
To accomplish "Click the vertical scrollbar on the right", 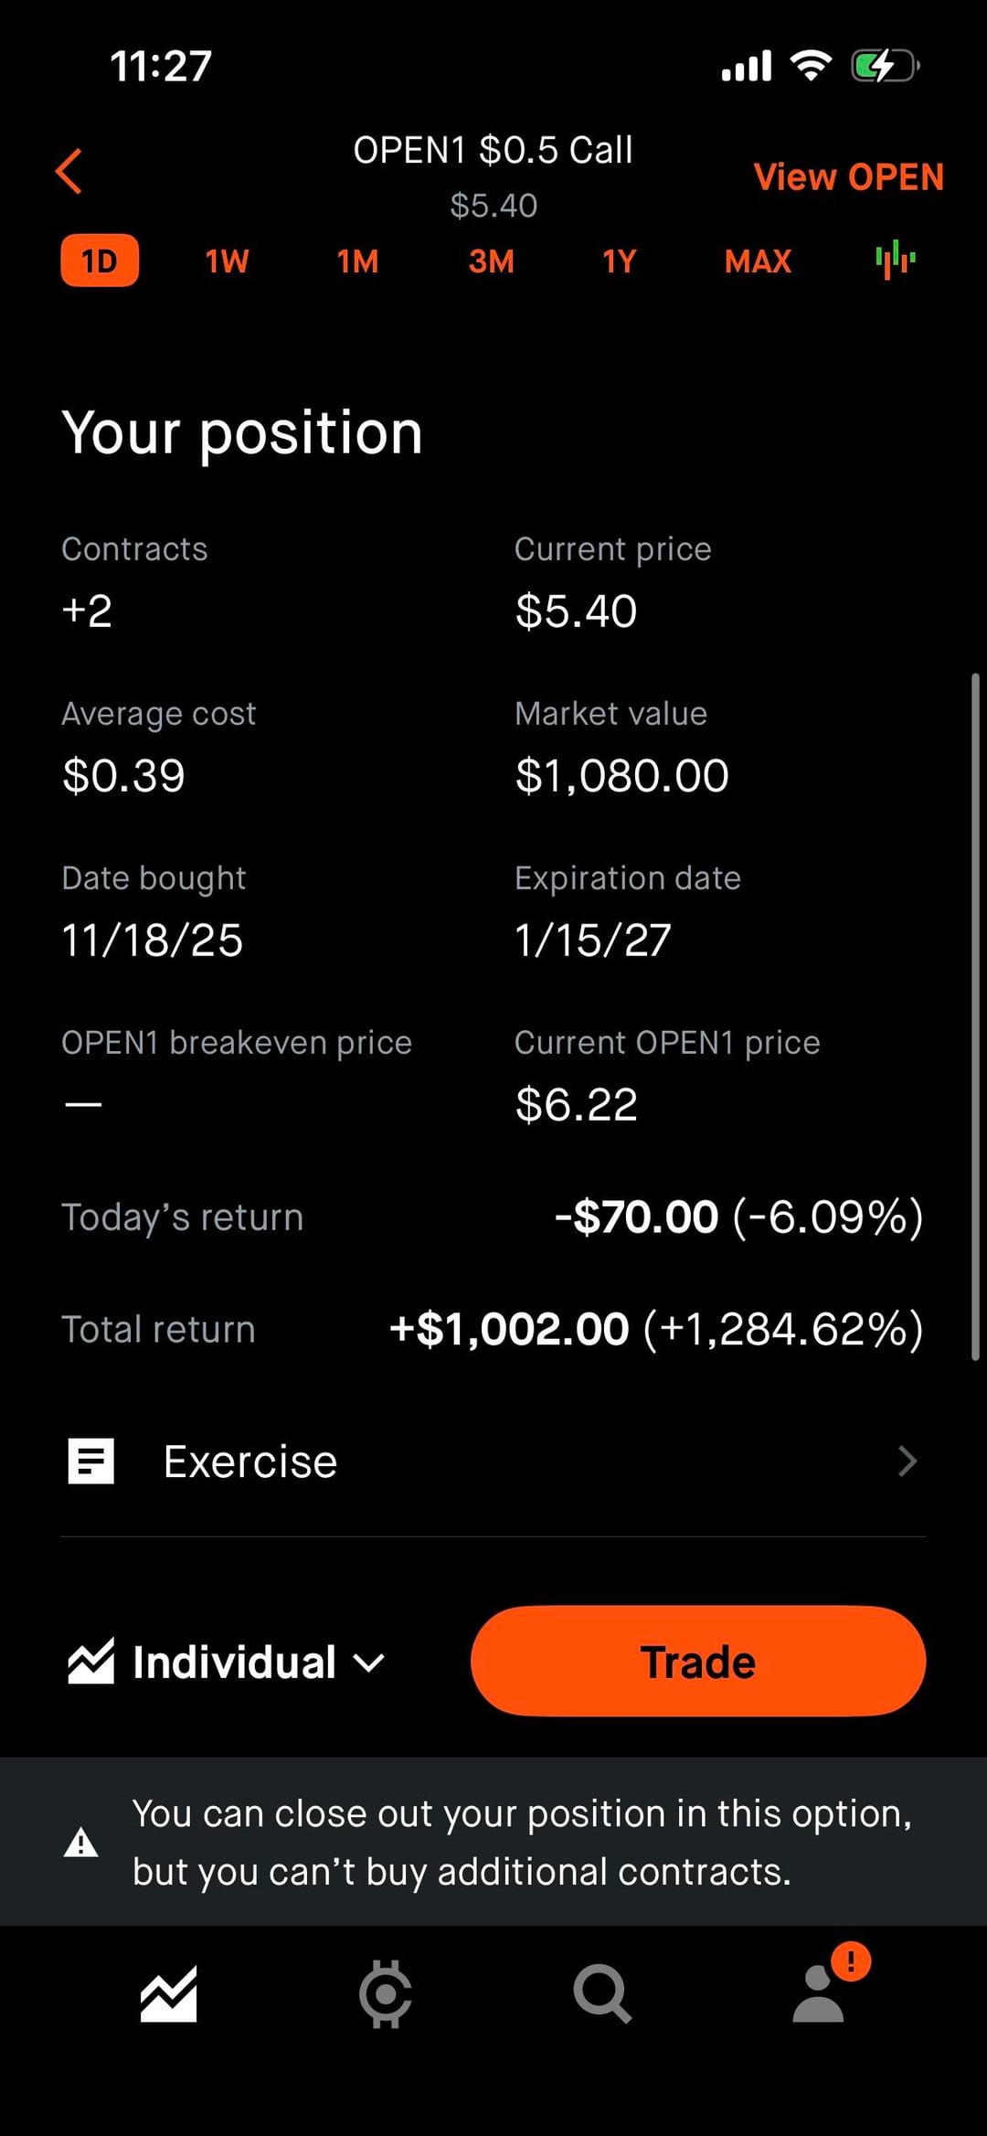I will 975,1015.
